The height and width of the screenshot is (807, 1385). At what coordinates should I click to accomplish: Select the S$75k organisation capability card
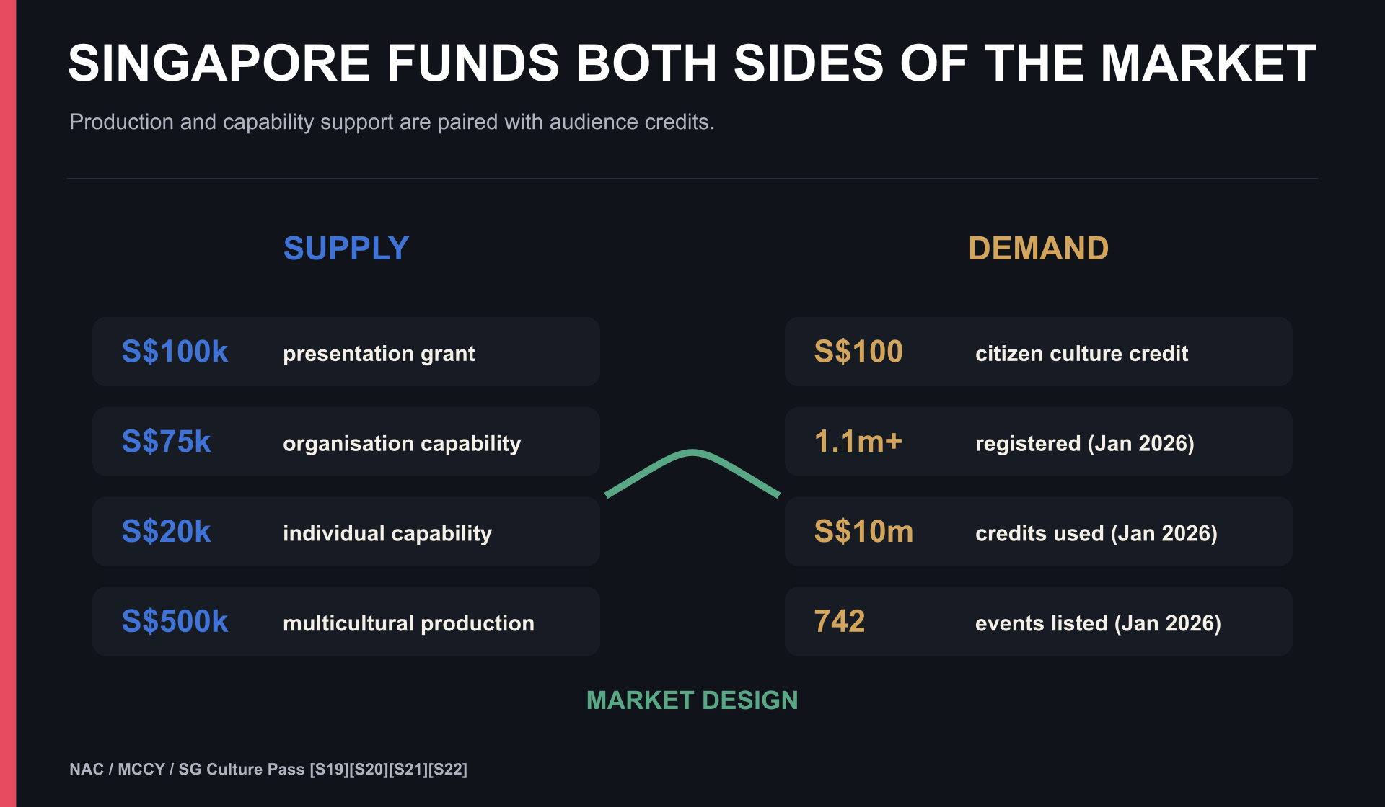(346, 442)
